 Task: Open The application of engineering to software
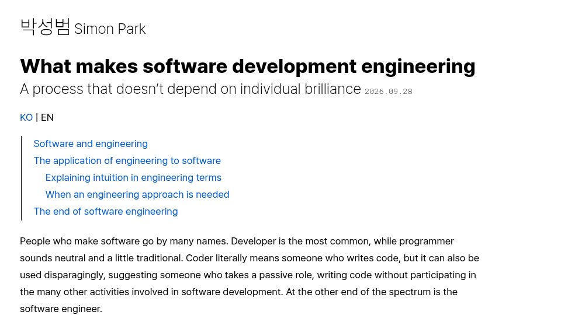point(127,161)
